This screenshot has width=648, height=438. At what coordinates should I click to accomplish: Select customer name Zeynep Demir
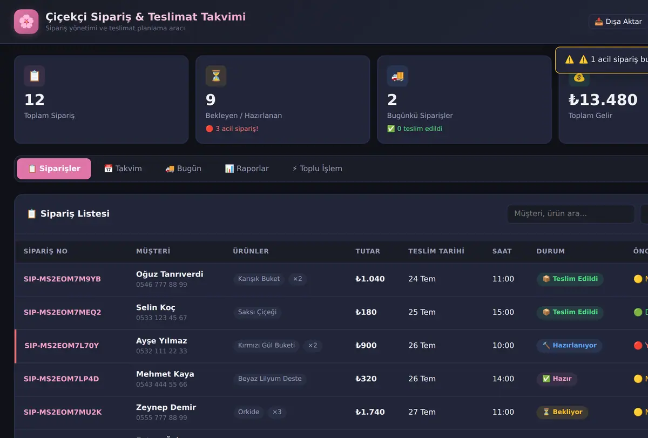click(x=166, y=407)
